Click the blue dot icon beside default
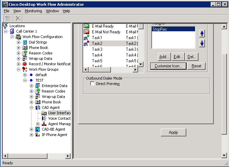This screenshot has width=229, height=167. (x=31, y=75)
